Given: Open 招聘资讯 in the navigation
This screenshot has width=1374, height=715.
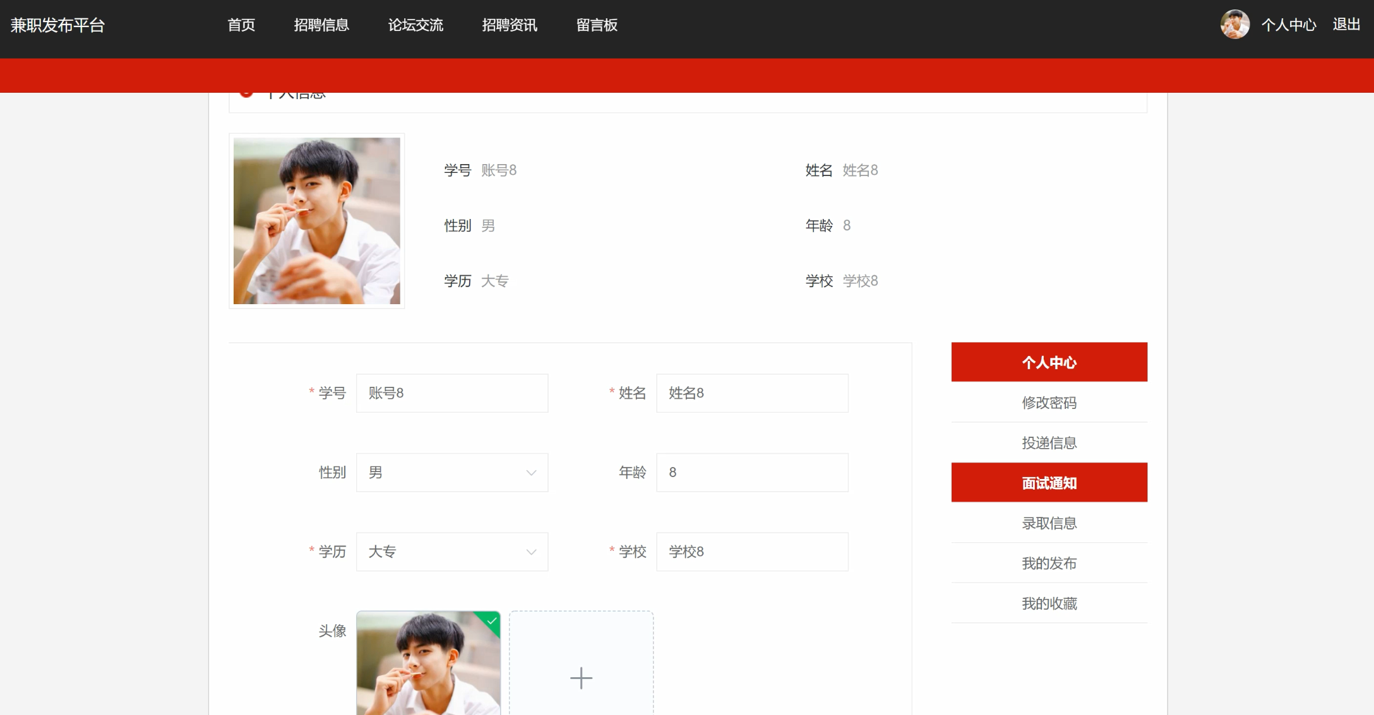Looking at the screenshot, I should (510, 25).
